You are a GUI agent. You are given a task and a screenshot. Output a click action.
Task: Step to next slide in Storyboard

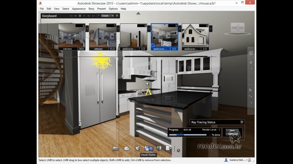point(89,16)
